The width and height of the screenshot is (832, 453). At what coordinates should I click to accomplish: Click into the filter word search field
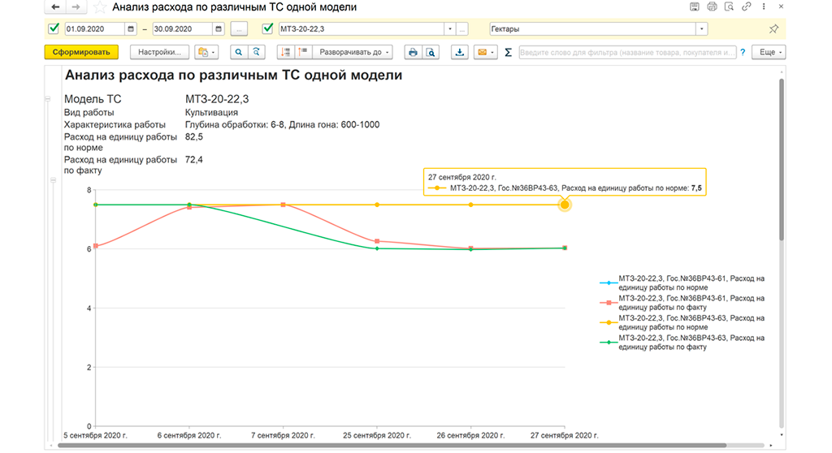pyautogui.click(x=627, y=52)
